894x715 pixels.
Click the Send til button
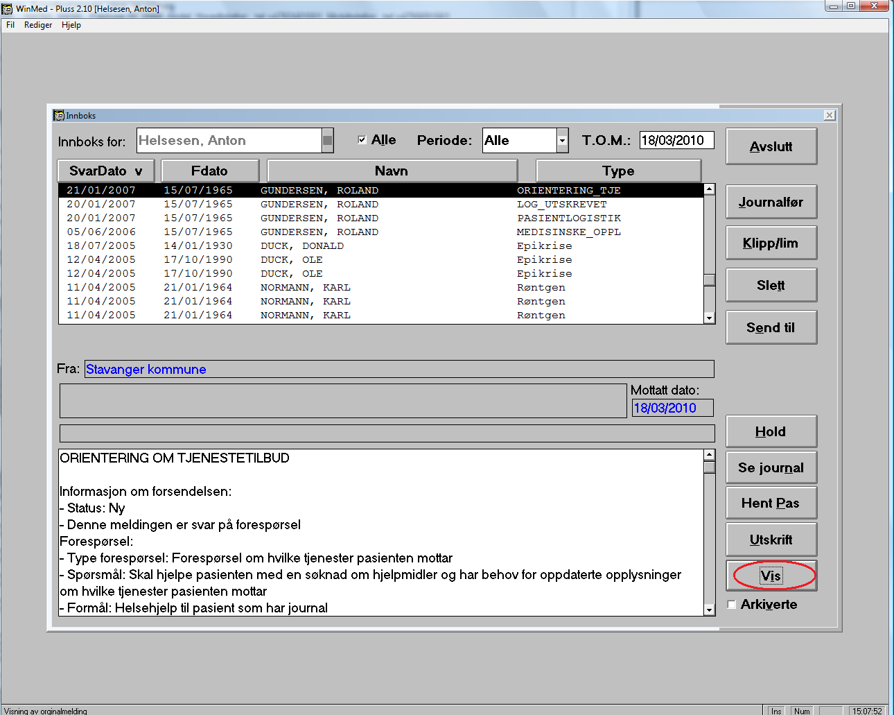(x=771, y=327)
